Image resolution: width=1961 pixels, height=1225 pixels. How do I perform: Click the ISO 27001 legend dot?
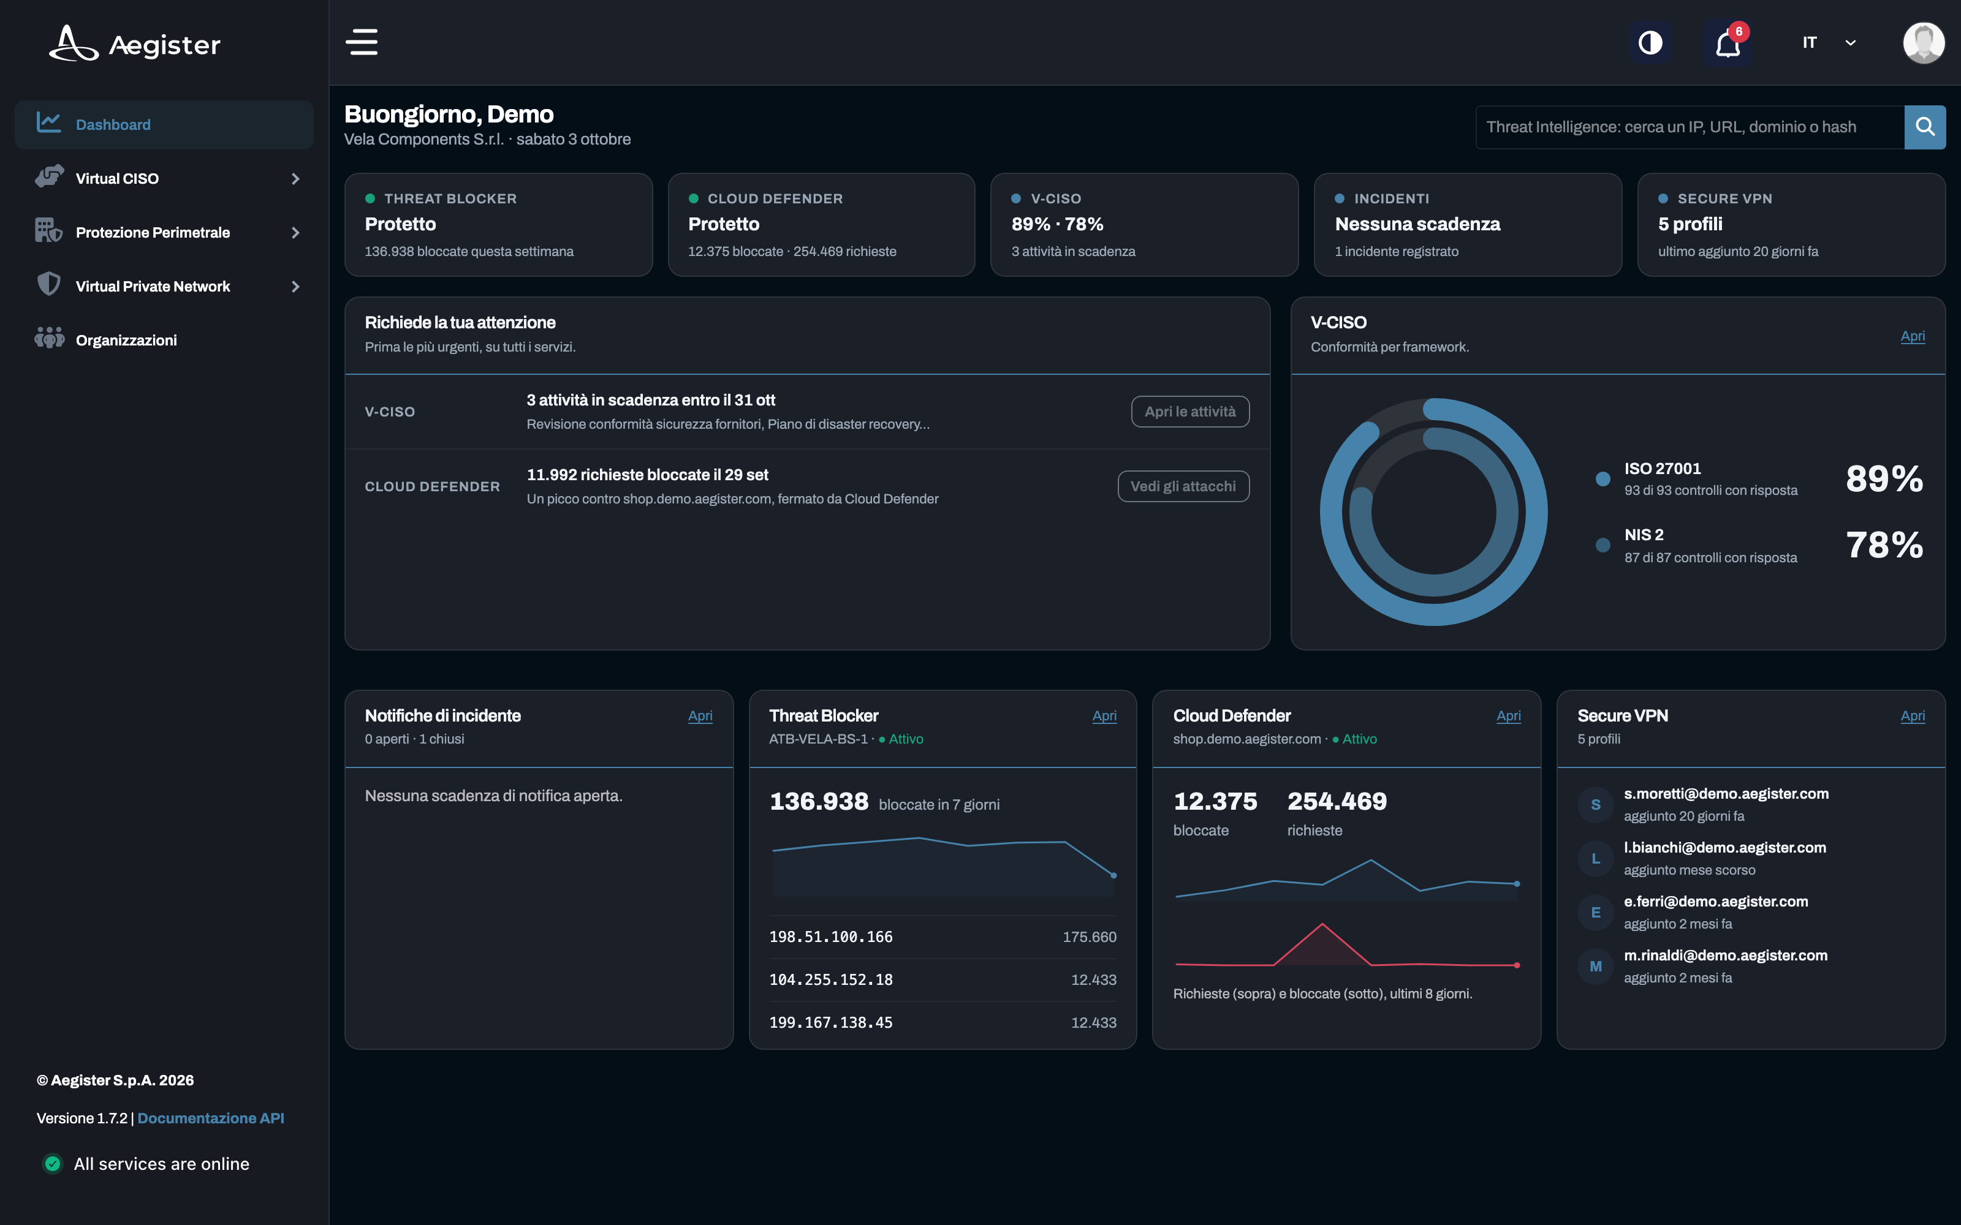[1602, 479]
